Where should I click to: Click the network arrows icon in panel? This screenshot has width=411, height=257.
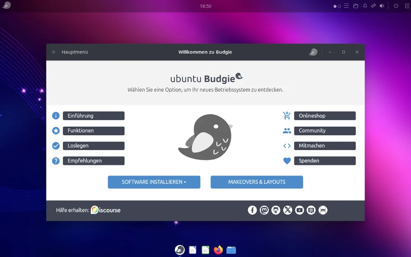pyautogui.click(x=373, y=6)
